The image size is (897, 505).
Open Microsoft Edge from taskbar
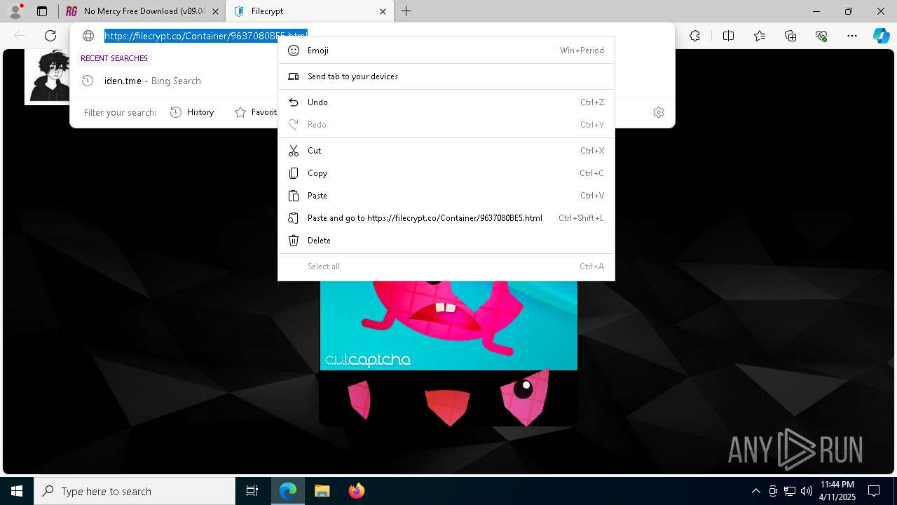[x=288, y=491]
